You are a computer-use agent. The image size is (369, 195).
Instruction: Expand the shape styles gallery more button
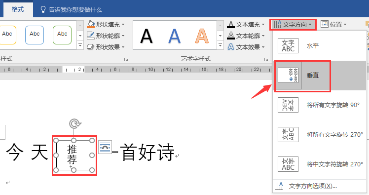click(80, 45)
